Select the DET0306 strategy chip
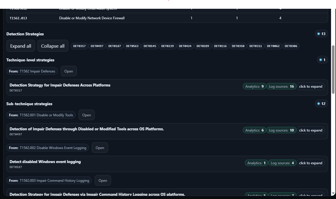Image resolution: width=336 pixels, height=199 pixels. (291, 46)
